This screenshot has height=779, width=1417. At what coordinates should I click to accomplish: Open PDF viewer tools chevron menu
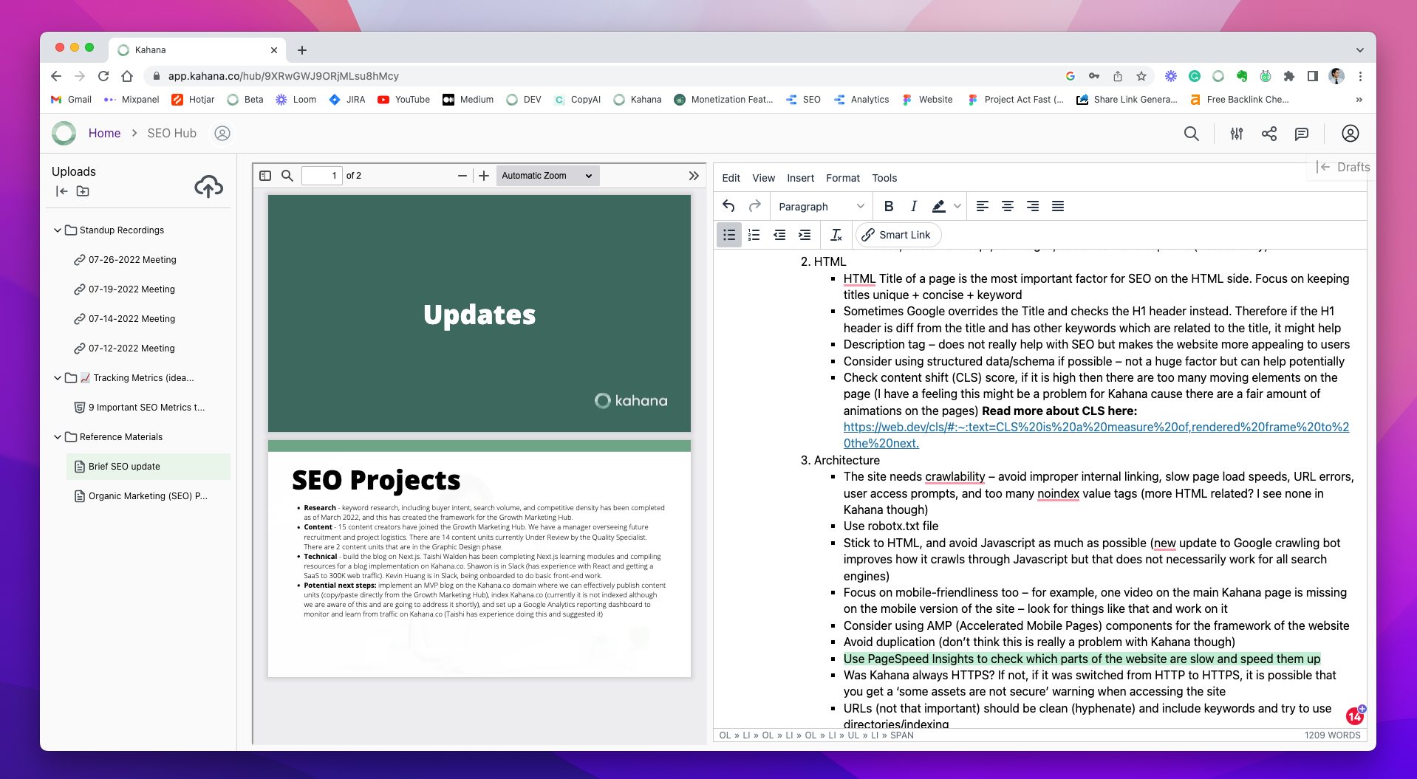click(693, 176)
